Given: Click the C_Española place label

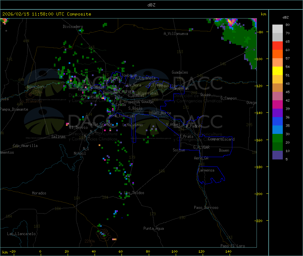Looking at the screenshot, I should 145,78.
